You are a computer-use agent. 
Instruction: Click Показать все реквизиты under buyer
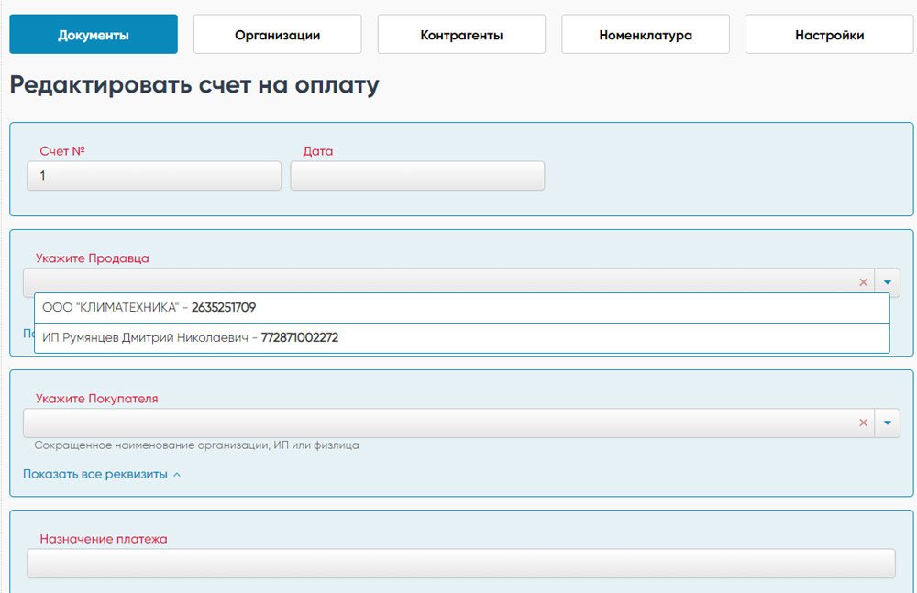102,474
